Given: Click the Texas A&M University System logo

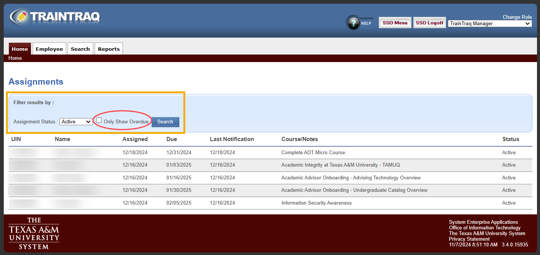Looking at the screenshot, I should (33, 233).
